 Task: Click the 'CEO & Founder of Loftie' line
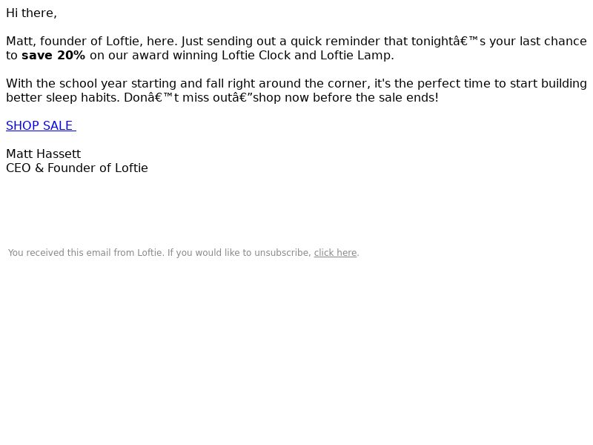point(77,168)
